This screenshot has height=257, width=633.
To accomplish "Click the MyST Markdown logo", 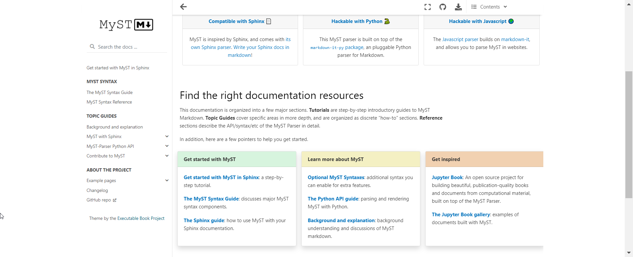I will point(126,25).
